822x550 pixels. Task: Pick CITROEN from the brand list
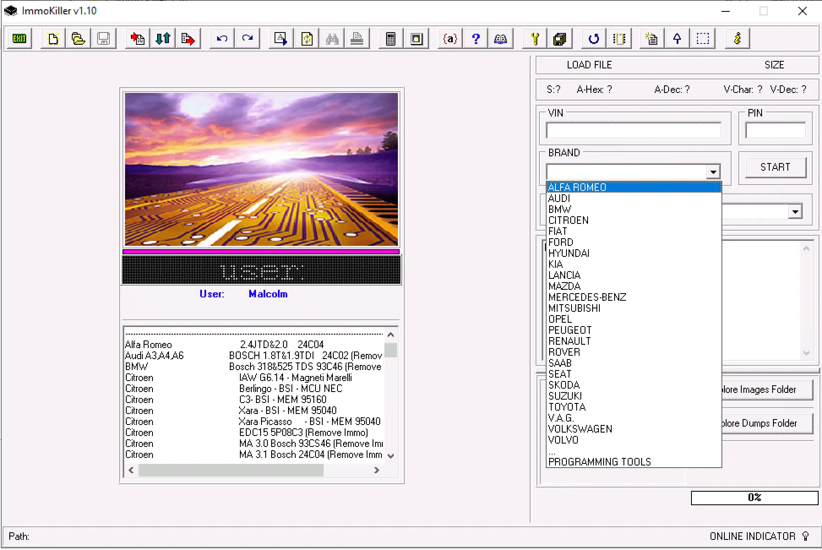(x=634, y=220)
